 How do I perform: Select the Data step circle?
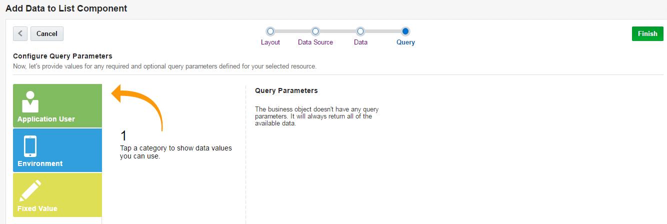(x=360, y=31)
